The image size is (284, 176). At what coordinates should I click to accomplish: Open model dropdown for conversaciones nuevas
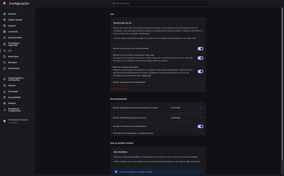[186, 108]
